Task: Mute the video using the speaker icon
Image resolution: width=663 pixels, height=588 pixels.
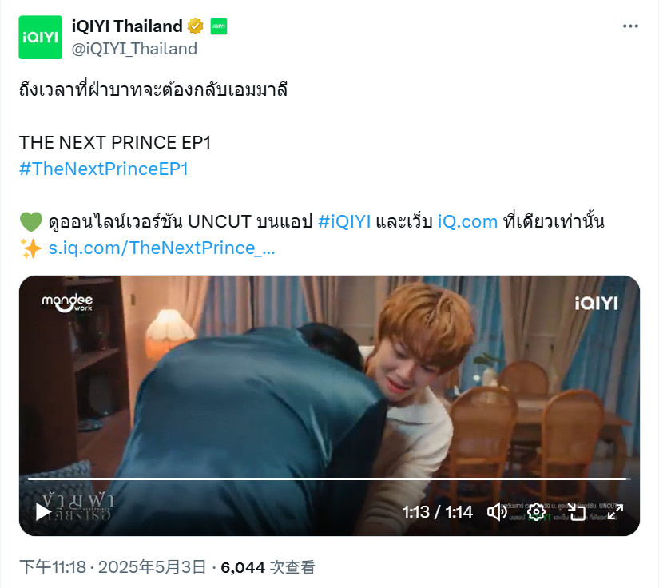Action: (497, 512)
